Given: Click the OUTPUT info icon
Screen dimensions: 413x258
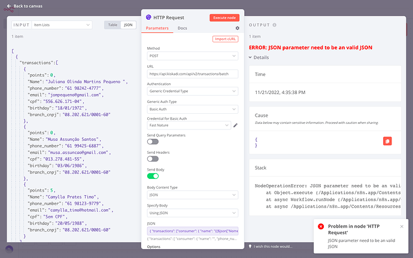Looking at the screenshot, I should coord(275,25).
